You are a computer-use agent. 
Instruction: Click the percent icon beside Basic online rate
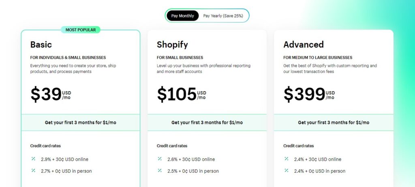coord(33,159)
